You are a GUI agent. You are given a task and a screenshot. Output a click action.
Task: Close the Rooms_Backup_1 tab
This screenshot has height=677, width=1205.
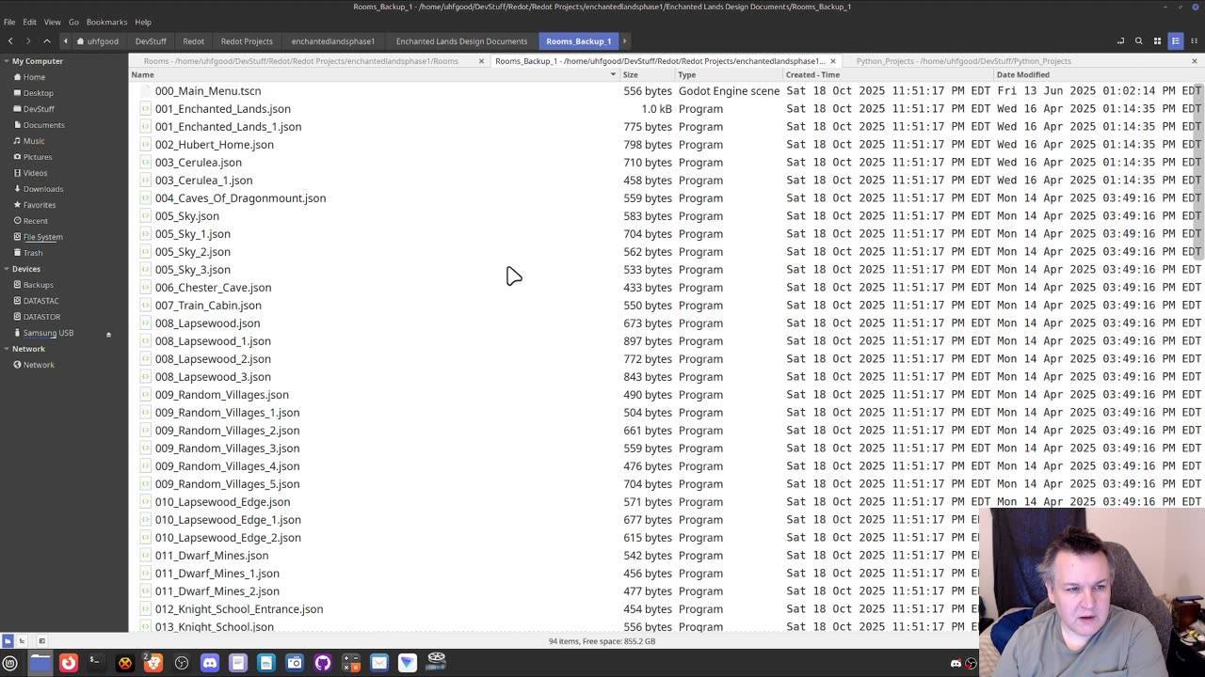833,61
